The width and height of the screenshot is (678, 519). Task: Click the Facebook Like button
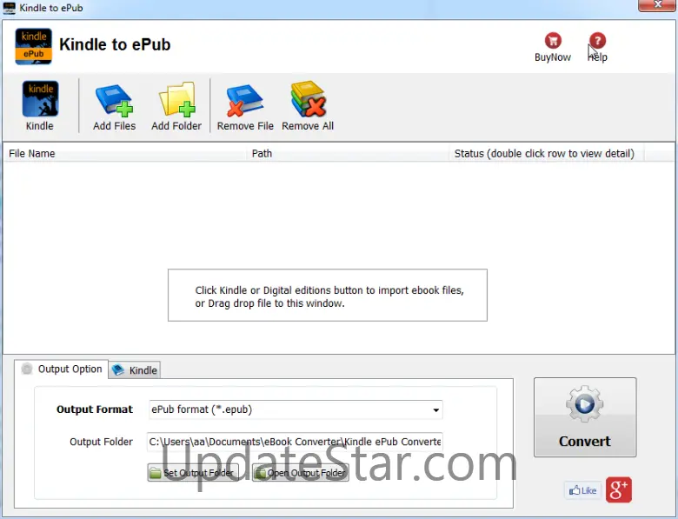[x=583, y=490]
